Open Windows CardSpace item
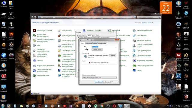192x108 pixels. point(92,30)
